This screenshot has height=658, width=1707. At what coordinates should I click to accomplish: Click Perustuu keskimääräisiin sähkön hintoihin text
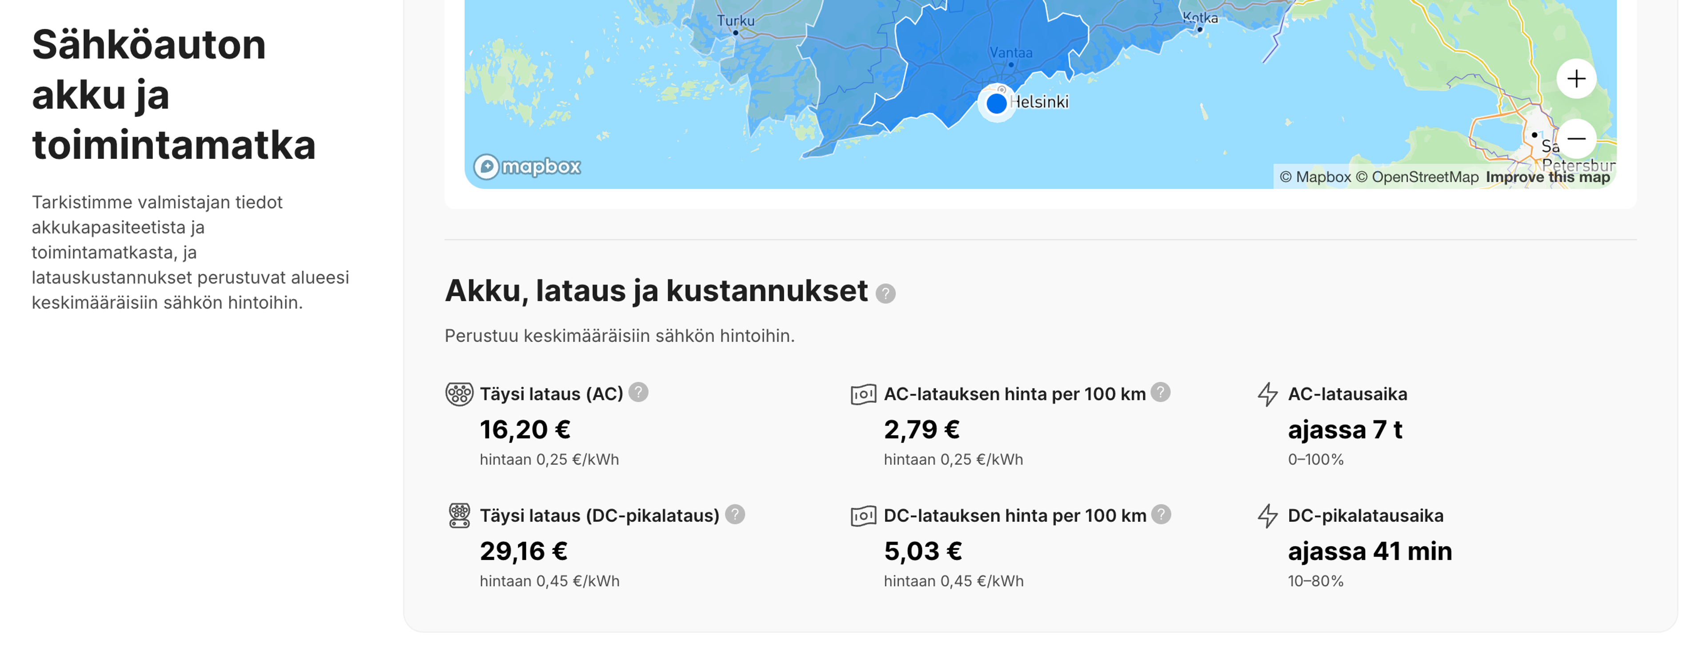click(x=620, y=336)
